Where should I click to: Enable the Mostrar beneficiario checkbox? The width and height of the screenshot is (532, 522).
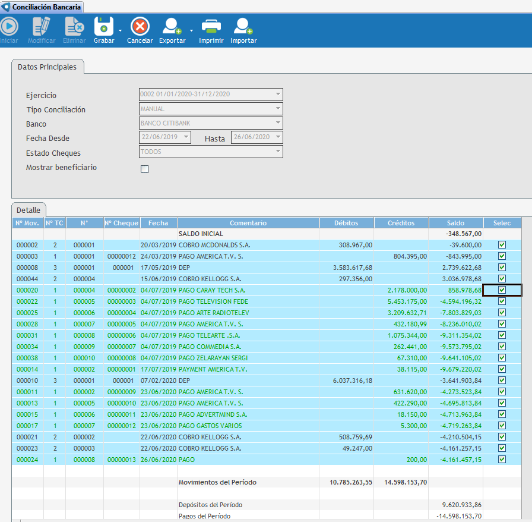coord(144,169)
